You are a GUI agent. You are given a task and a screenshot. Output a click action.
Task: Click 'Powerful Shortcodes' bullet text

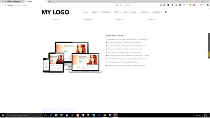[x=124, y=42]
